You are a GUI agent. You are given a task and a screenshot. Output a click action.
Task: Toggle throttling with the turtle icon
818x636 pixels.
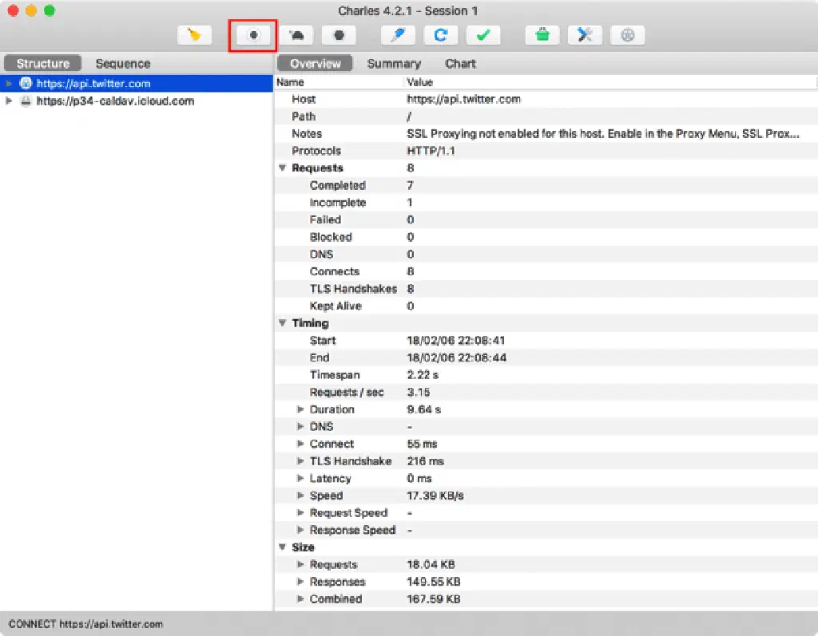[x=296, y=35]
